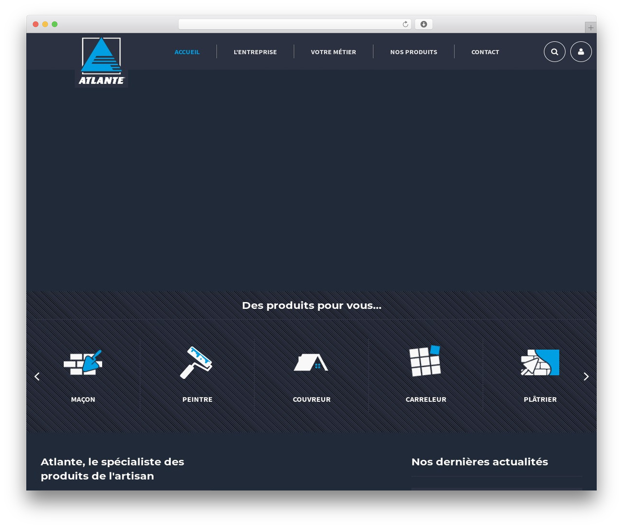
Task: Go to Accueil menu item
Action: (x=187, y=52)
